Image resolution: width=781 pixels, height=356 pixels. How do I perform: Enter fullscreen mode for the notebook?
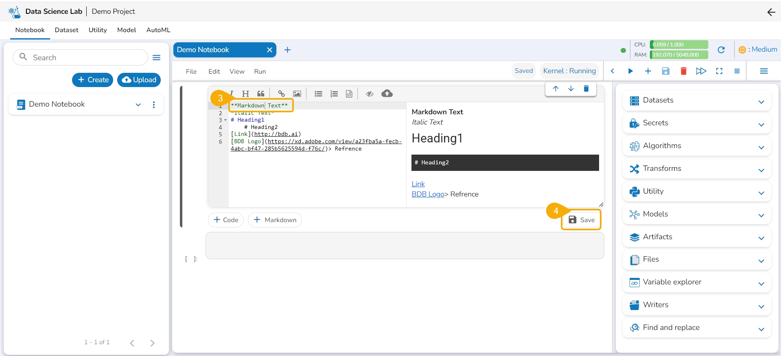719,71
